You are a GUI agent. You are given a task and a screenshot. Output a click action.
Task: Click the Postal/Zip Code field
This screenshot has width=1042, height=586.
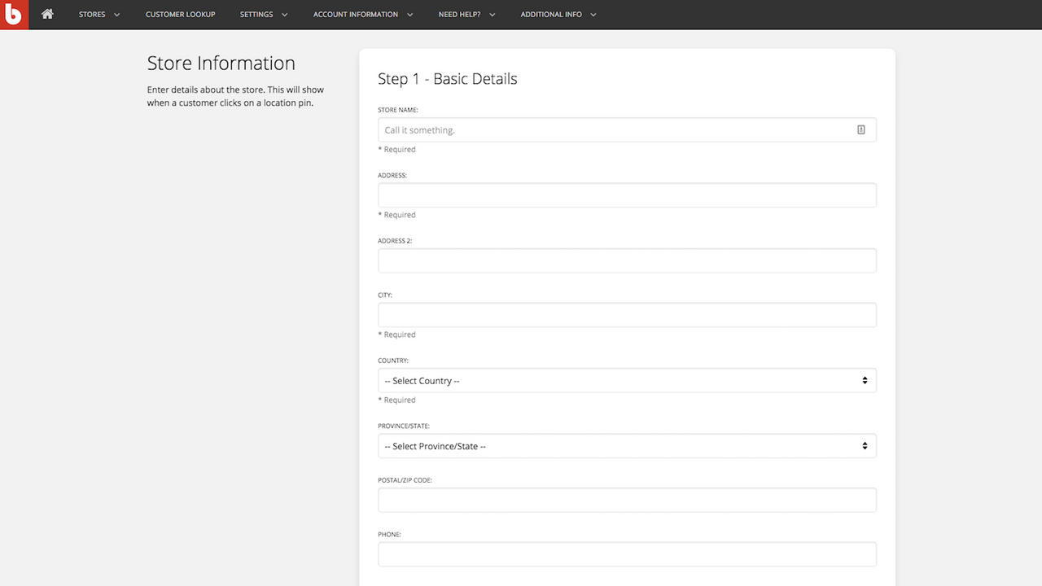(x=627, y=500)
